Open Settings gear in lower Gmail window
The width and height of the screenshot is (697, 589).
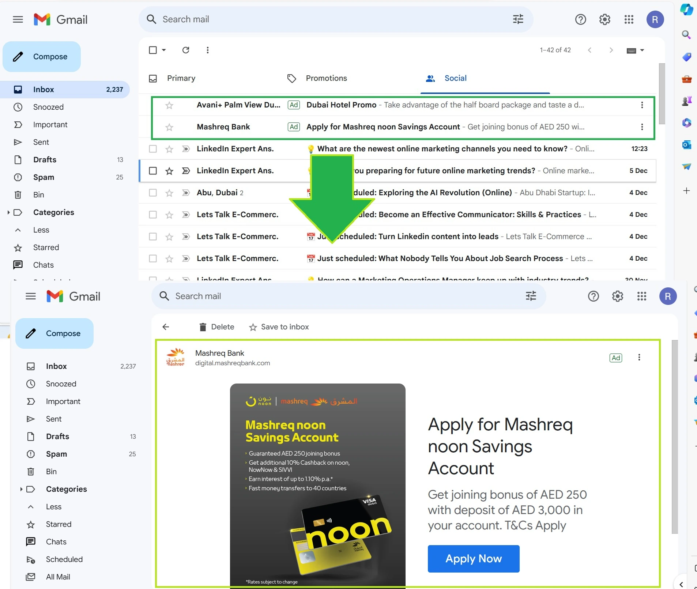click(x=617, y=296)
